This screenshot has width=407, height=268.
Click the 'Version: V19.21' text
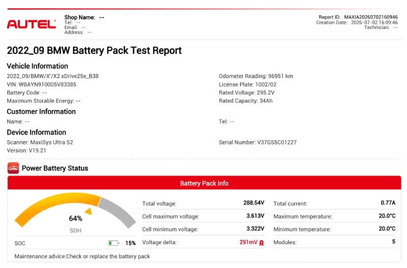(x=26, y=150)
